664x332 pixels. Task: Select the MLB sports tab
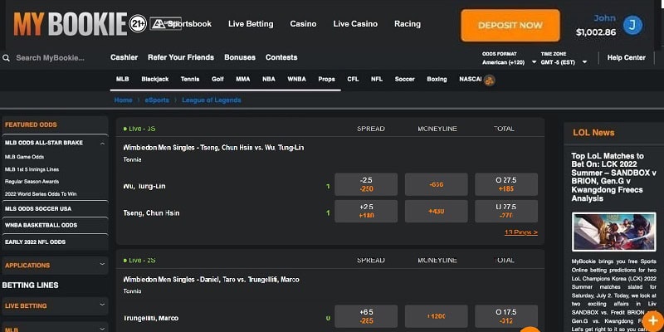pyautogui.click(x=122, y=79)
